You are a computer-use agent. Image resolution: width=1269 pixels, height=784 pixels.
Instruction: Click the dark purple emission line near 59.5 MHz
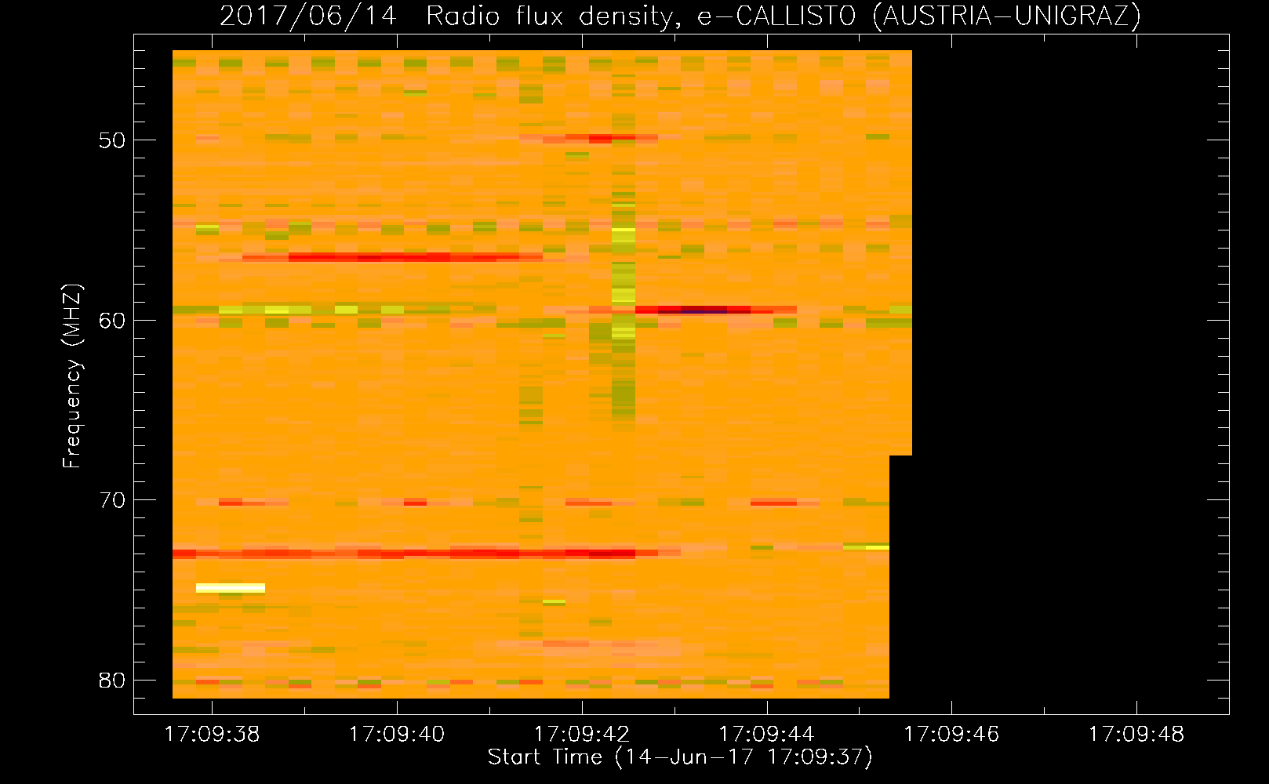point(704,310)
